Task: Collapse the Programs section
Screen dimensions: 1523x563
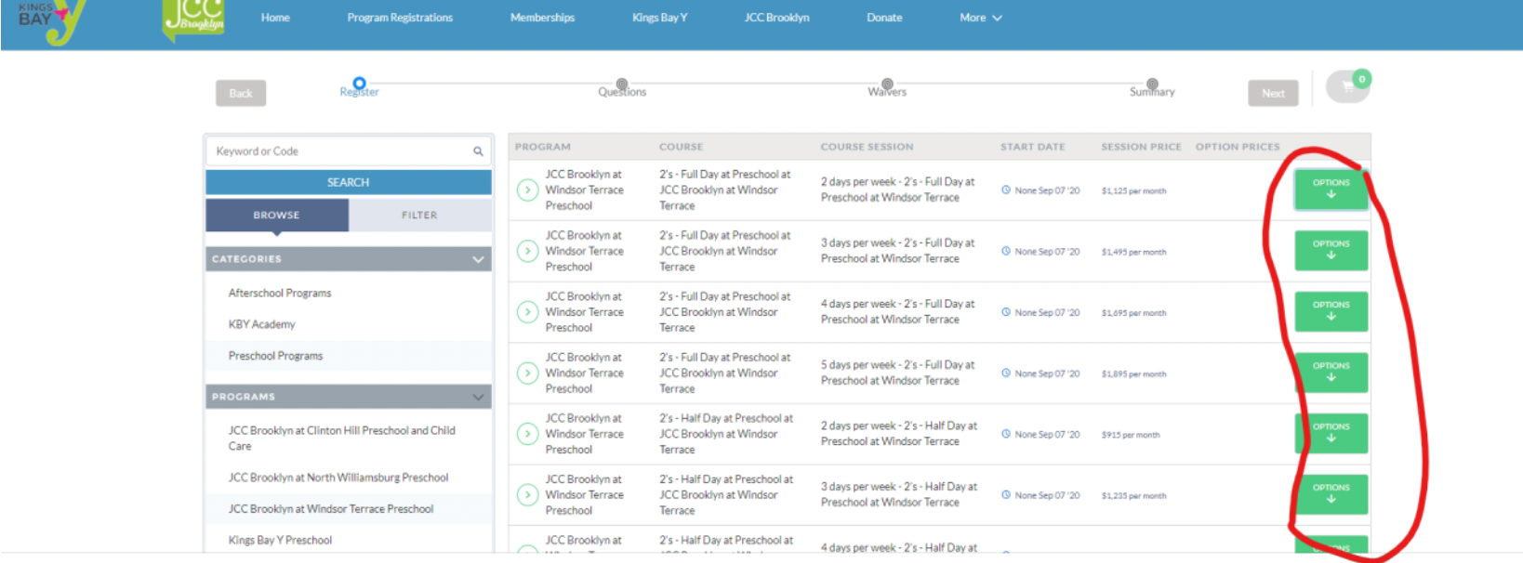Action: click(x=478, y=397)
